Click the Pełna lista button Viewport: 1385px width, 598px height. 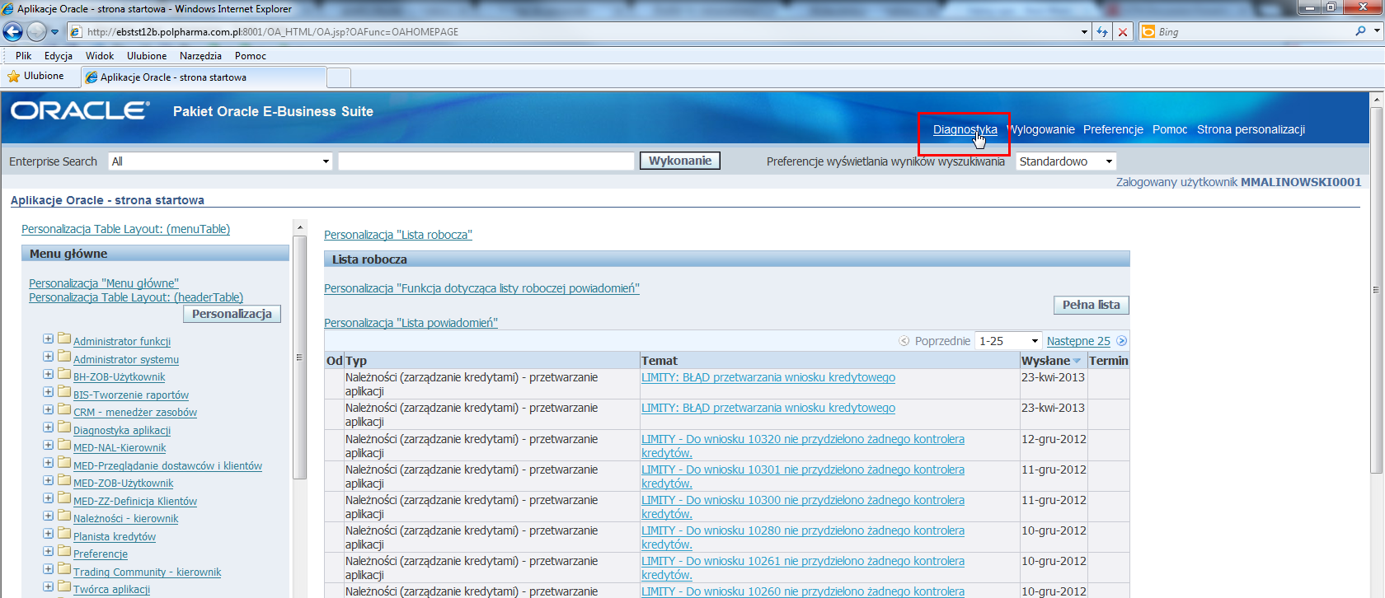pos(1091,305)
